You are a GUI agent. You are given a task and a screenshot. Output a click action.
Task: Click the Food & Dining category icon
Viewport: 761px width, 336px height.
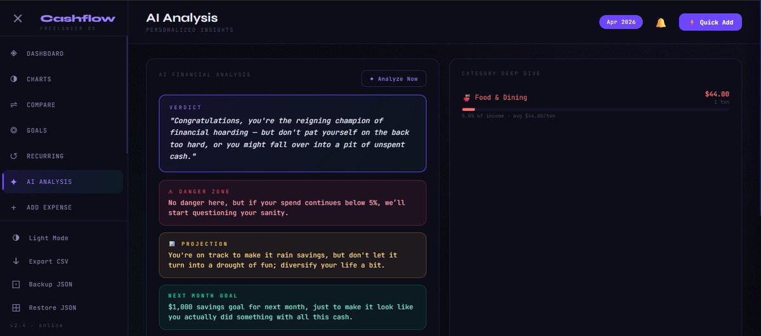(467, 98)
